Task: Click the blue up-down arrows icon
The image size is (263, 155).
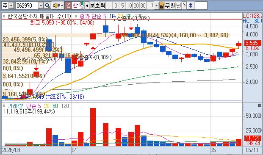Action: pyautogui.click(x=191, y=6)
